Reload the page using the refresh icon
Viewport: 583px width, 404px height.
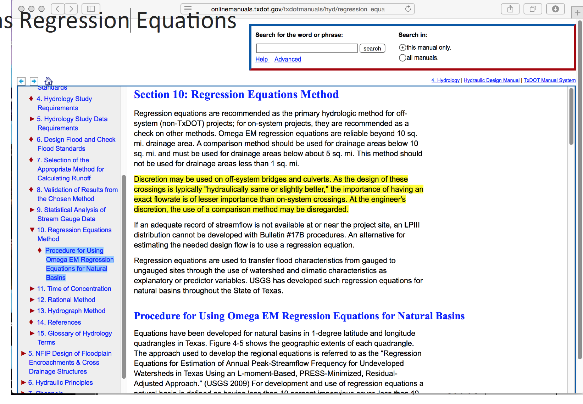click(408, 9)
